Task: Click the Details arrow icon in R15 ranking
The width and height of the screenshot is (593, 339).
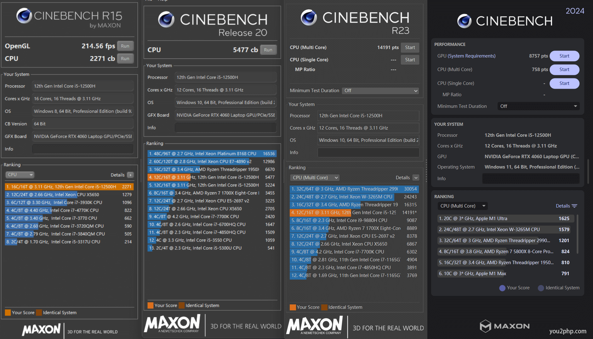Action: [x=130, y=175]
